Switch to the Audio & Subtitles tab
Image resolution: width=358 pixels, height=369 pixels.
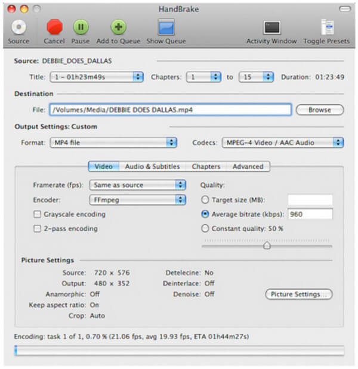[x=152, y=166]
